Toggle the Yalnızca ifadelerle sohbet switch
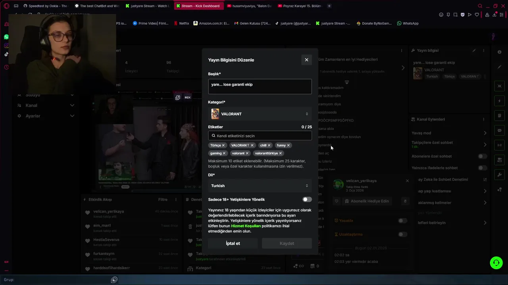This screenshot has width=508, height=285. (x=482, y=168)
